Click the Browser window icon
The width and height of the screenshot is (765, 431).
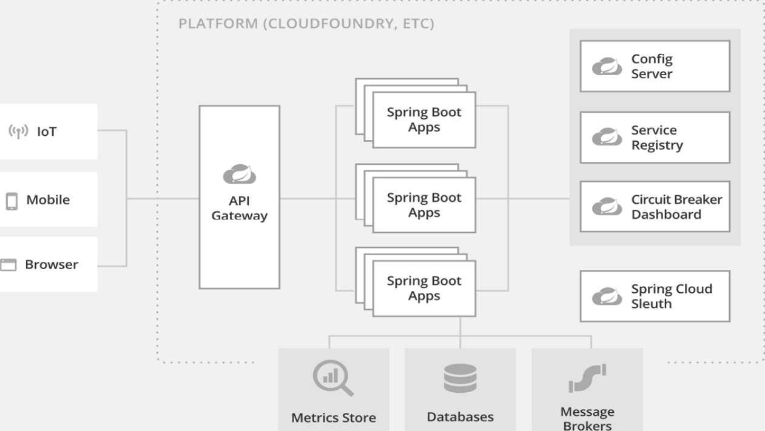[x=8, y=265]
